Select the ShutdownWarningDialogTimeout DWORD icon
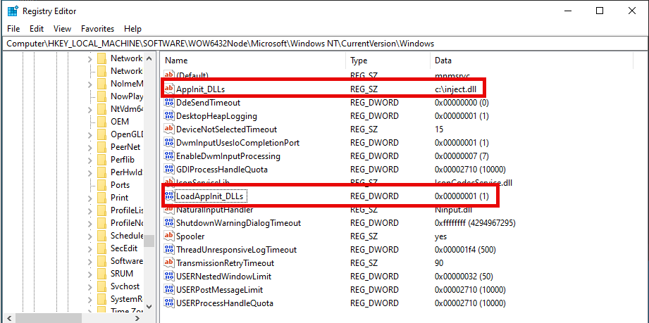This screenshot has height=323, width=649. 169,223
